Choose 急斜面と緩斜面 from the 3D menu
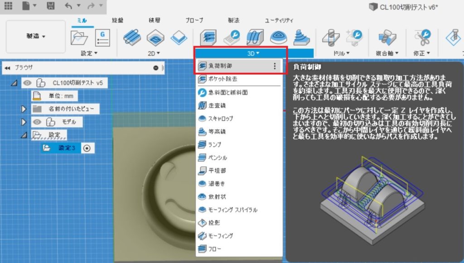This screenshot has height=263, width=464. click(x=239, y=93)
